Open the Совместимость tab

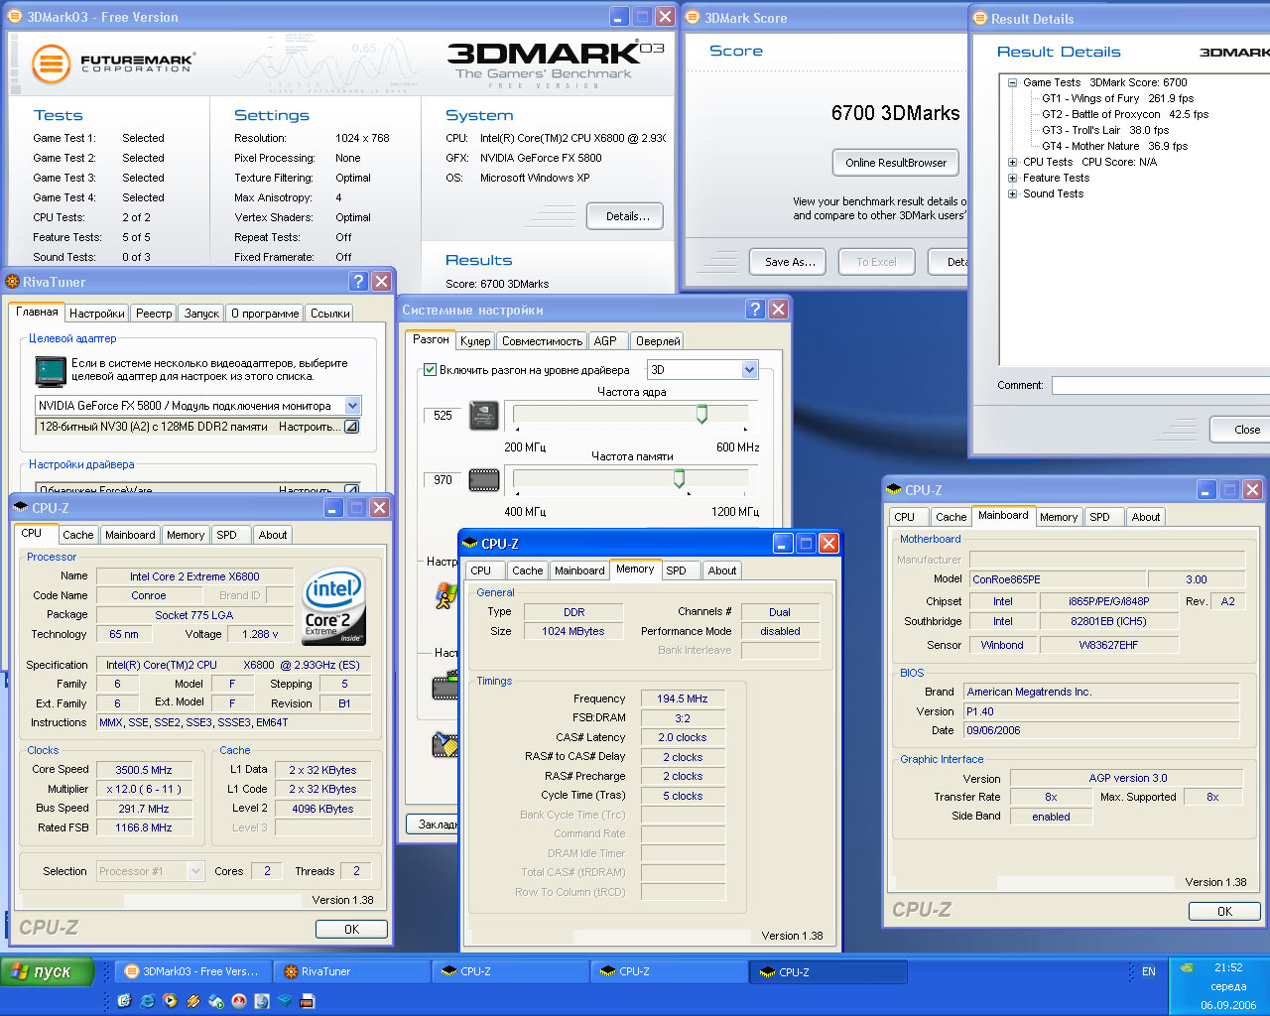click(x=542, y=341)
